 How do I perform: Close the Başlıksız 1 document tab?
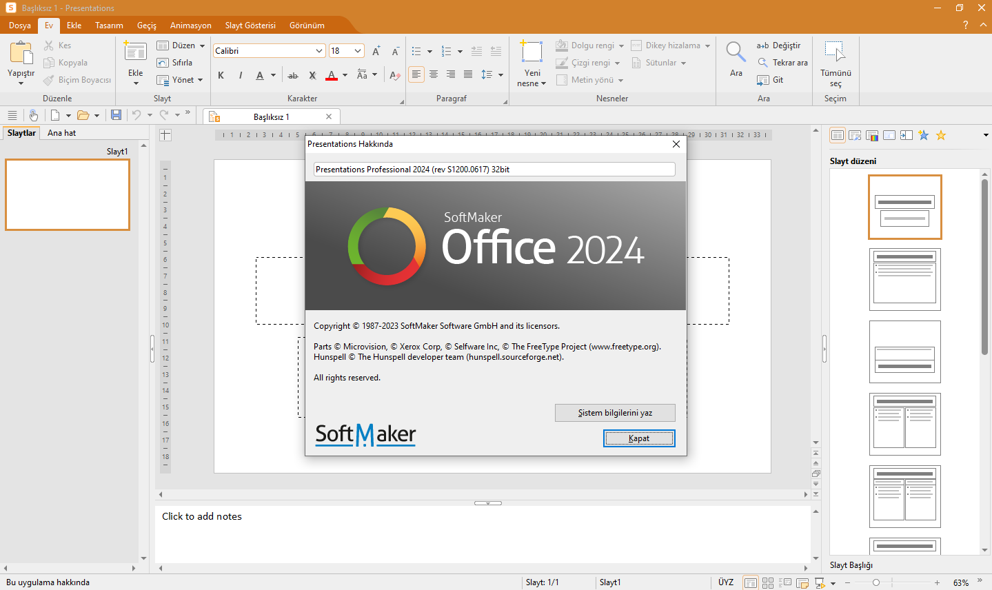329,116
